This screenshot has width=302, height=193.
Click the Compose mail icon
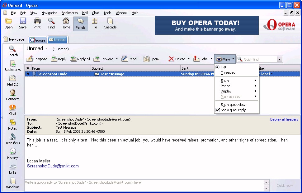click(x=30, y=59)
